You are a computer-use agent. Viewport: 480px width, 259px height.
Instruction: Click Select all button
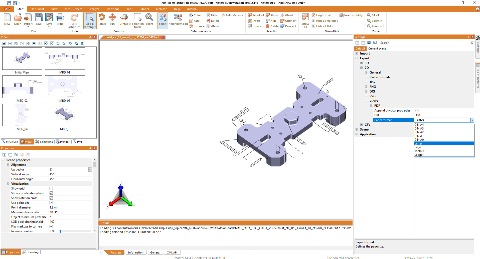pos(256,15)
